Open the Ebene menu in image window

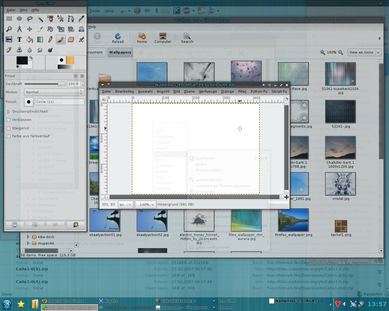[x=189, y=91]
